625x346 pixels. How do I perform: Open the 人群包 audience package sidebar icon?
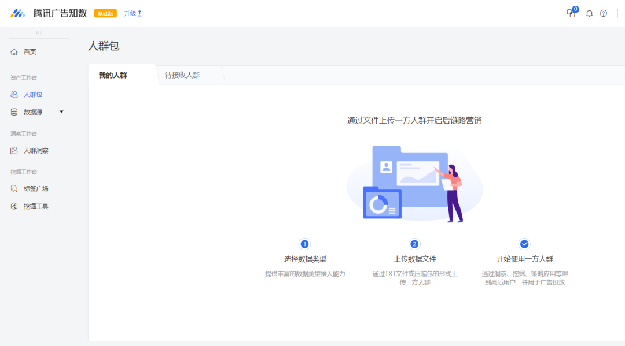coord(14,94)
